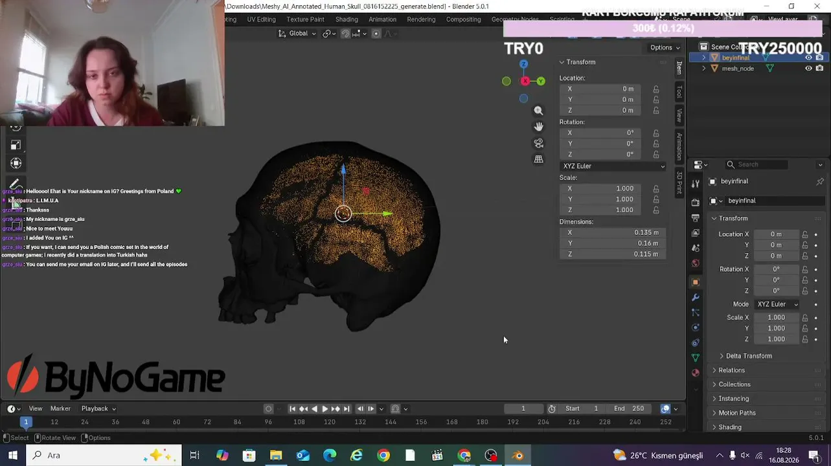Click the zoom magnifier icon in viewport
Image resolution: width=831 pixels, height=466 pixels.
[x=538, y=111]
